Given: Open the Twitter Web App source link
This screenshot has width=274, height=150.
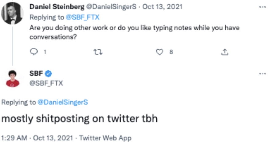Looking at the screenshot, I should pos(105,138).
